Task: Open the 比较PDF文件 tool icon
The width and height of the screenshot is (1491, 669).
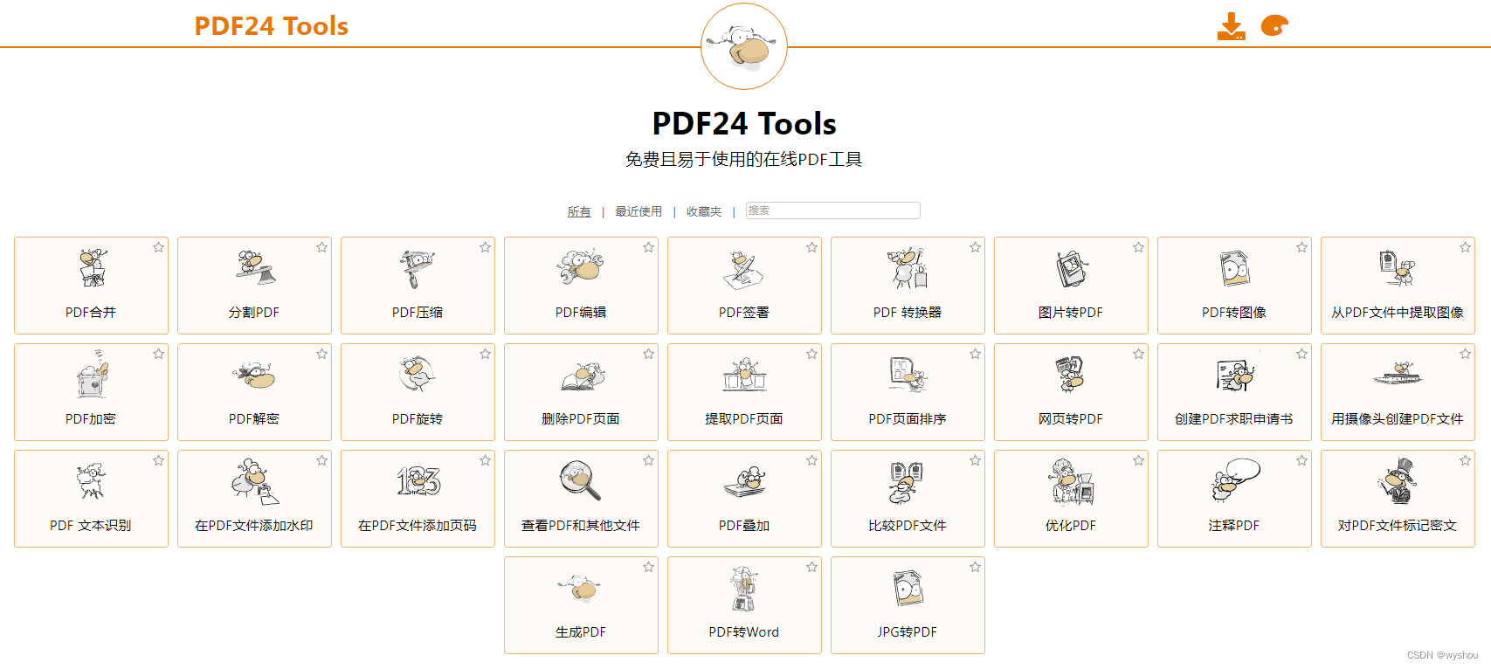Action: (907, 483)
